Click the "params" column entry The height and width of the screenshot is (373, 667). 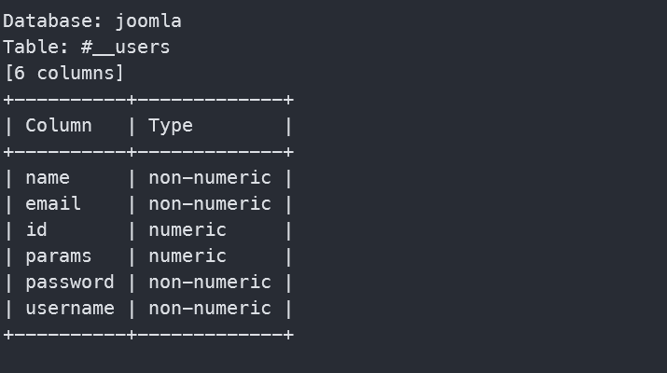click(x=59, y=256)
